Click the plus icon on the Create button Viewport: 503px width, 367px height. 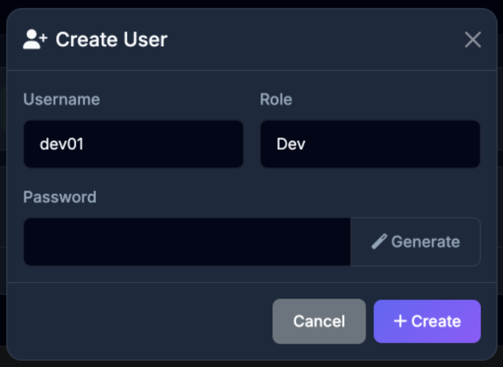click(x=400, y=321)
